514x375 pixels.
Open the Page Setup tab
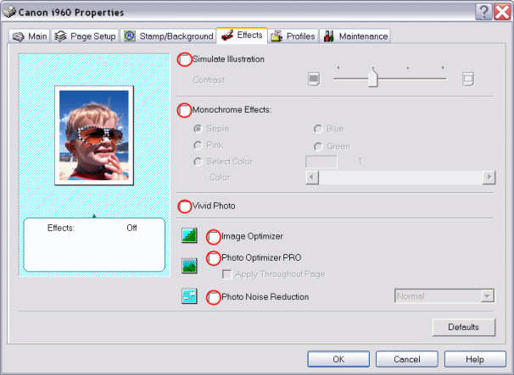click(85, 36)
